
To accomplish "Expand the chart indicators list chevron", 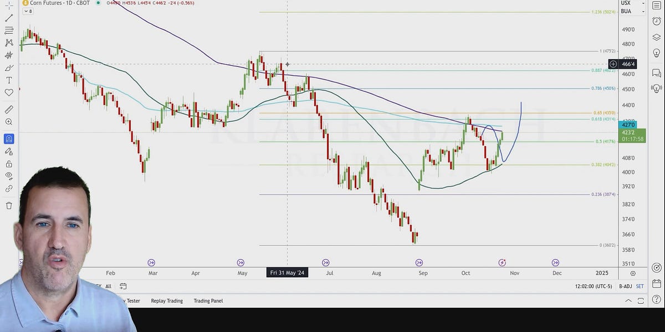I will pos(26,11).
